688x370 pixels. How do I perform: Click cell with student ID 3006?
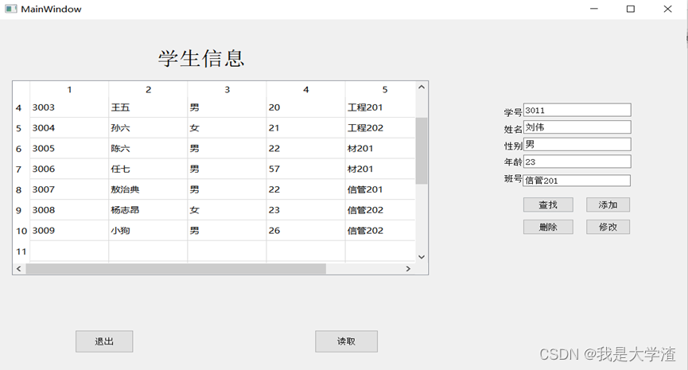[x=69, y=169]
